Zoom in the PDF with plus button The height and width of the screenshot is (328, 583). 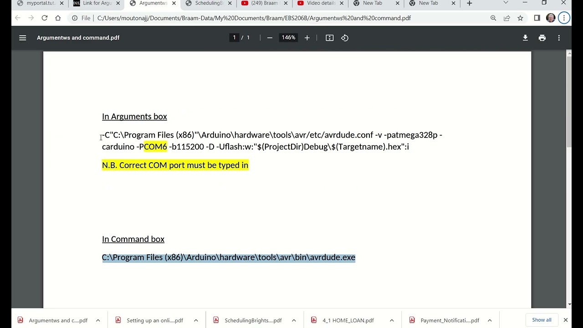(307, 38)
